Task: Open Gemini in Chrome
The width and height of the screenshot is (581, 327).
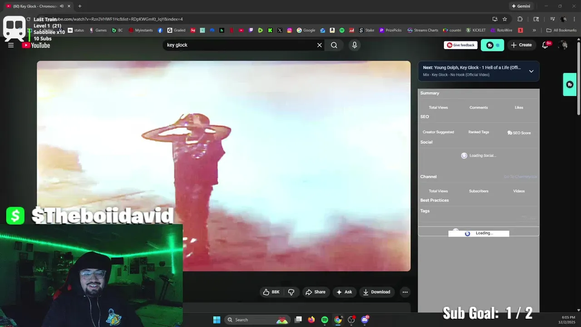Action: (x=521, y=6)
